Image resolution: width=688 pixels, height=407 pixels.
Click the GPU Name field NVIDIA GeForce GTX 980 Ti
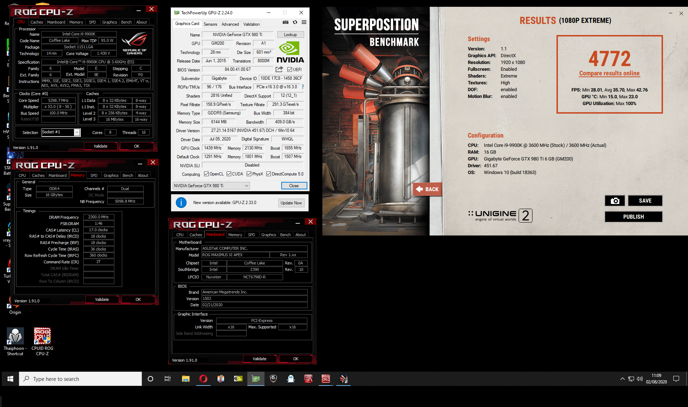(237, 35)
